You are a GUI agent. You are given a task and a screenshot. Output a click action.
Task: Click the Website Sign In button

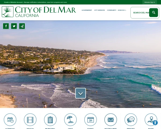(x=150, y=2)
